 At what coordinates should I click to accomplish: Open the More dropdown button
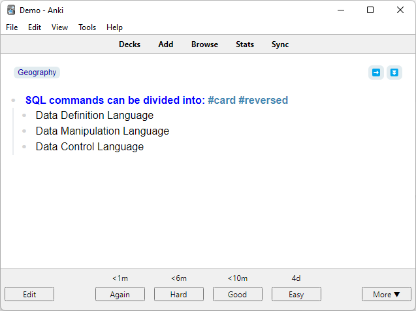387,295
